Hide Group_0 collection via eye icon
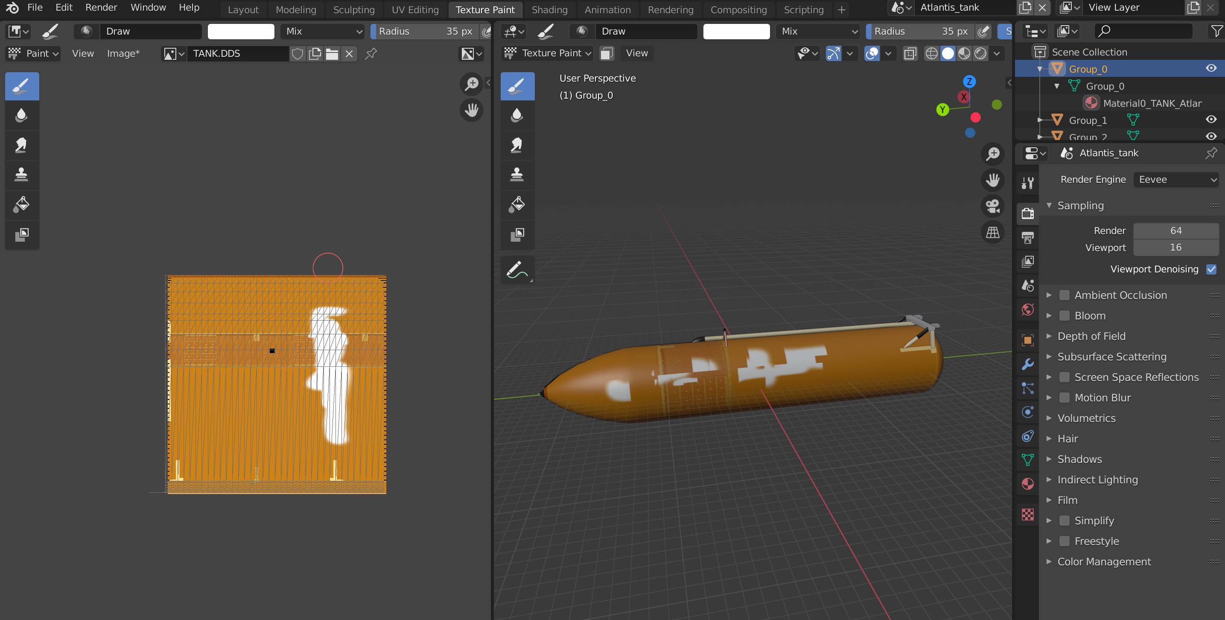Image resolution: width=1225 pixels, height=620 pixels. pos(1211,68)
